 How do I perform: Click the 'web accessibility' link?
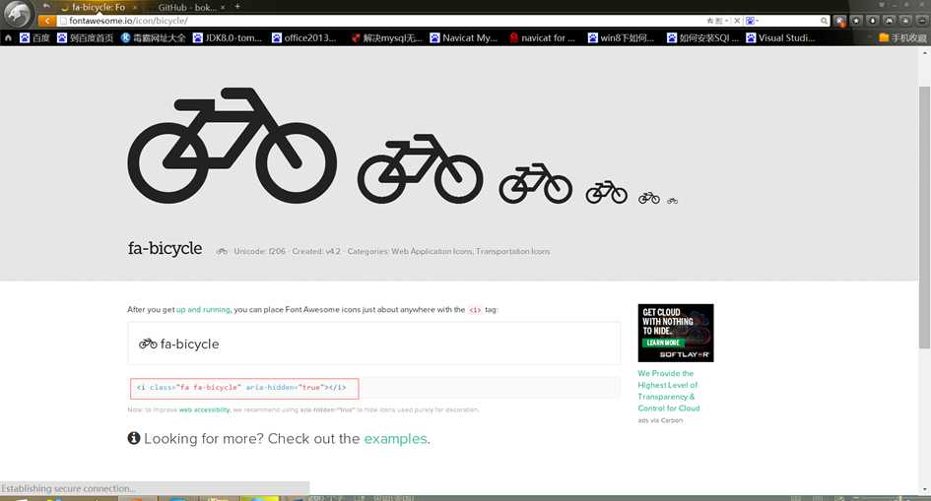point(204,409)
